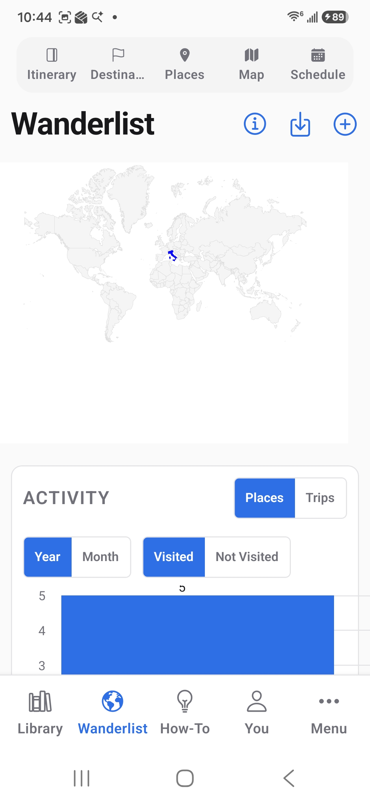Screen dimensions: 370x803
Task: Tap the blue activity chart bar
Action: pos(198,635)
